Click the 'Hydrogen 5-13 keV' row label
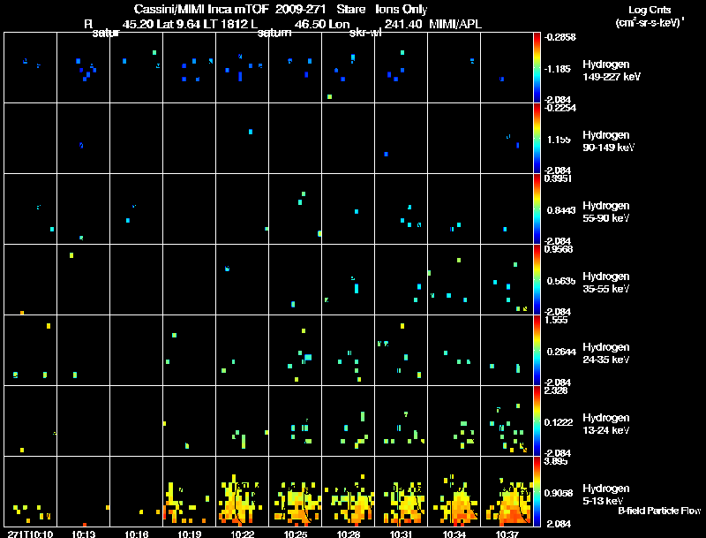The width and height of the screenshot is (706, 538). 606,495
